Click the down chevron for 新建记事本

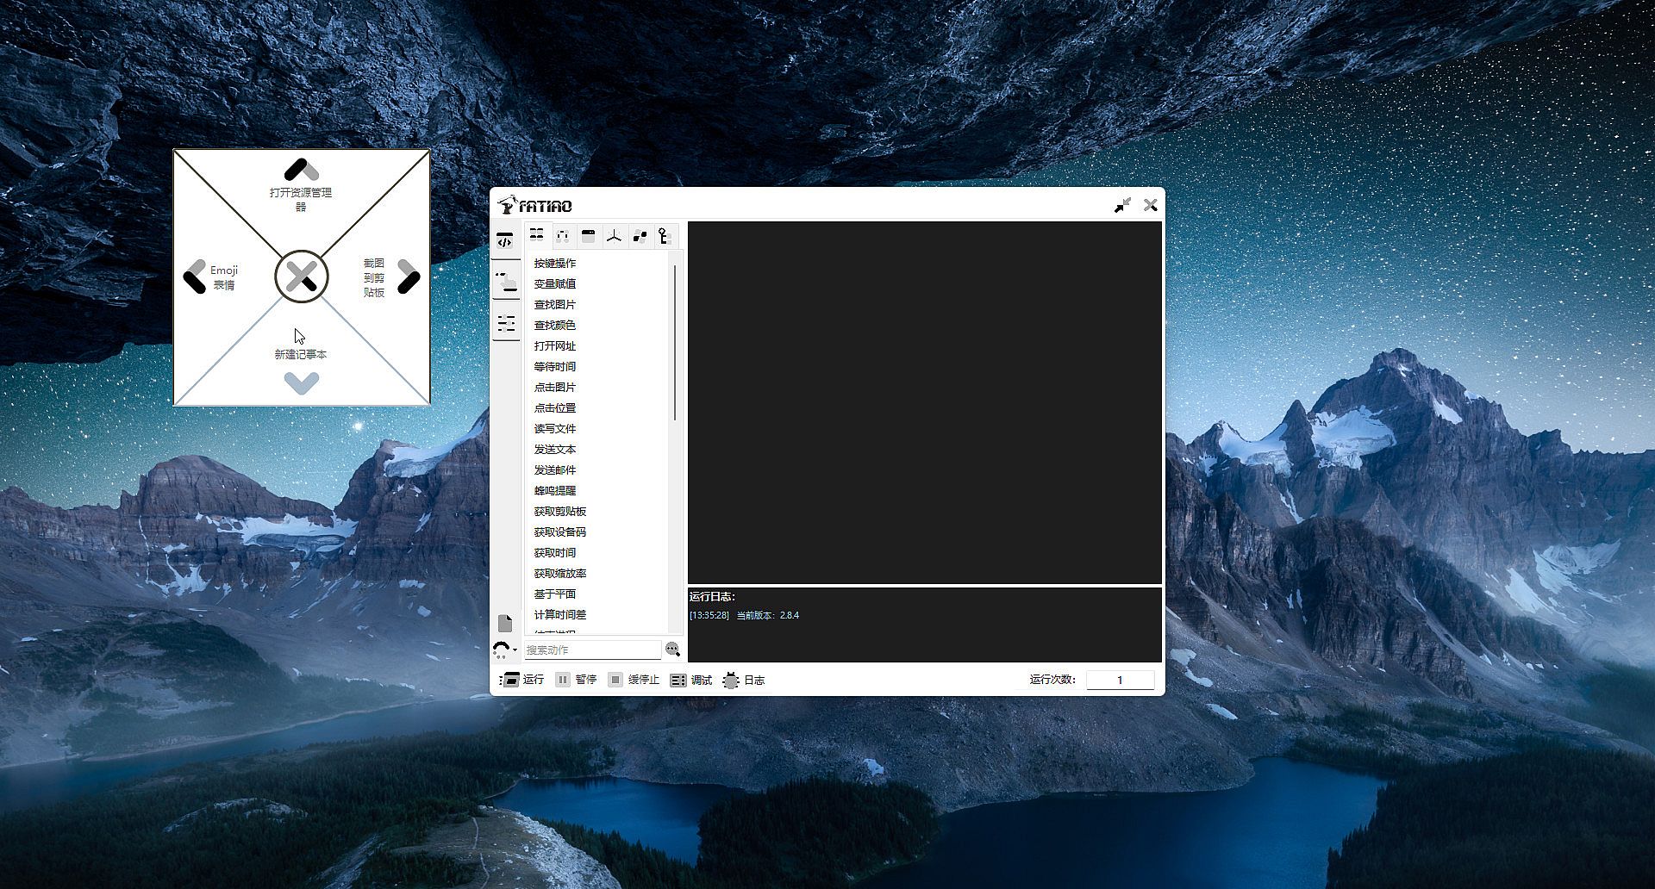(302, 383)
